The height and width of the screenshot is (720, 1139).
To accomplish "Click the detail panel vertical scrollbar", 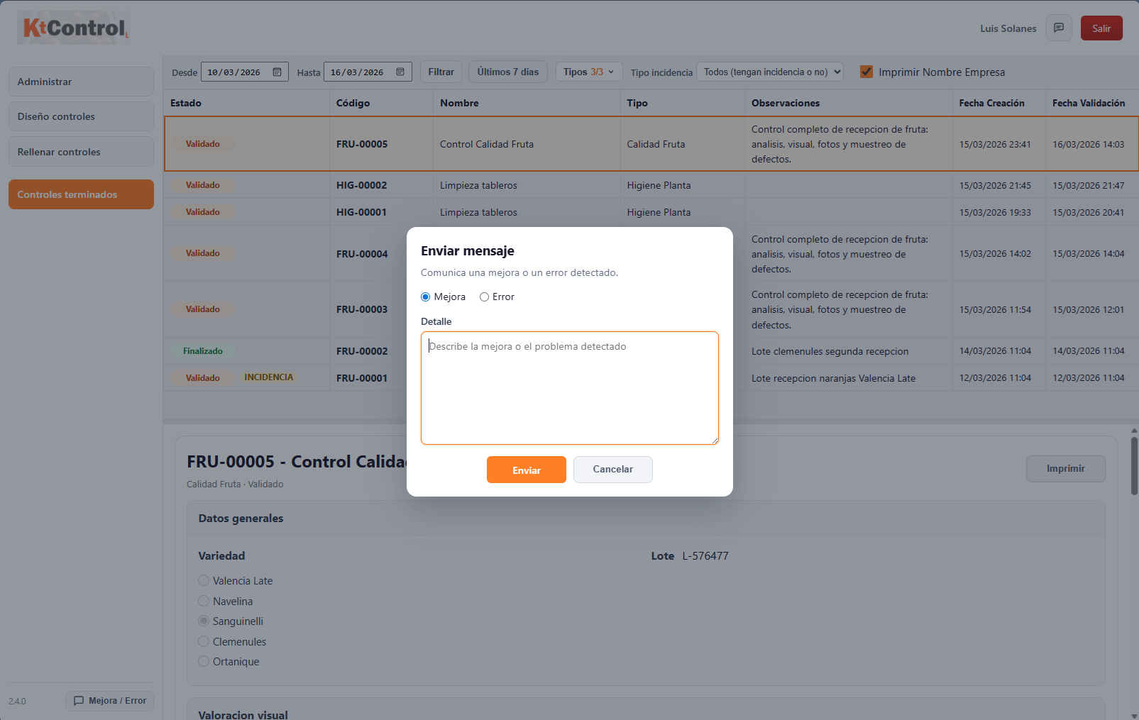I will click(x=1134, y=465).
